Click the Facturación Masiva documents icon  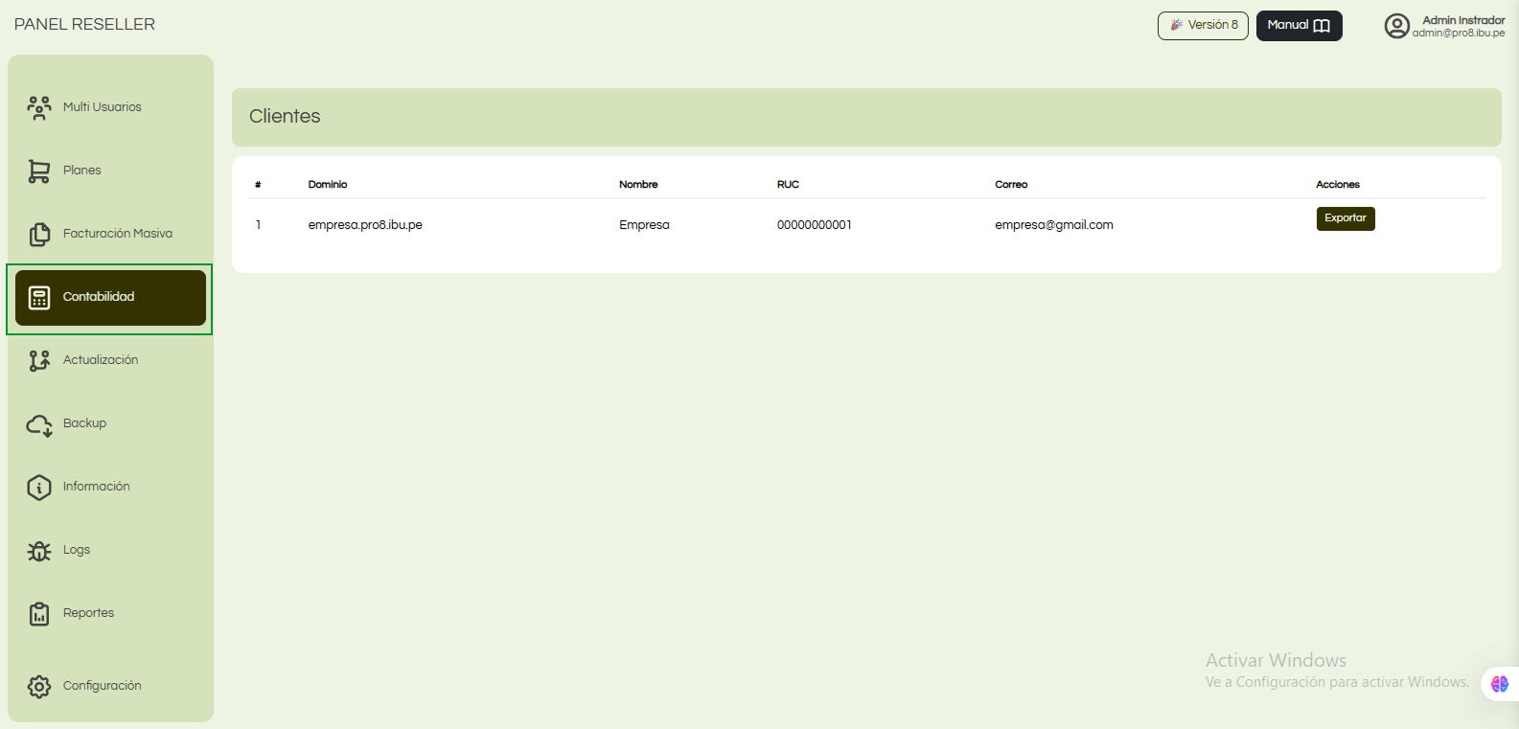click(x=39, y=234)
